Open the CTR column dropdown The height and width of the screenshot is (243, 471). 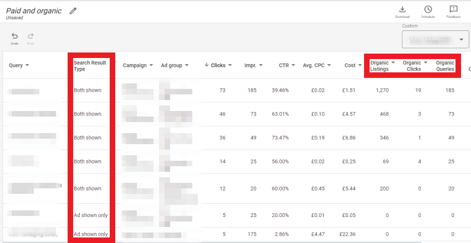tap(293, 65)
